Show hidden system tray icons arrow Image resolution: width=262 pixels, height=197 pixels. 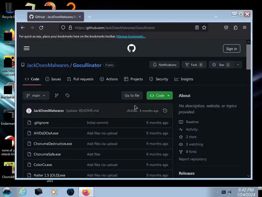click(217, 192)
